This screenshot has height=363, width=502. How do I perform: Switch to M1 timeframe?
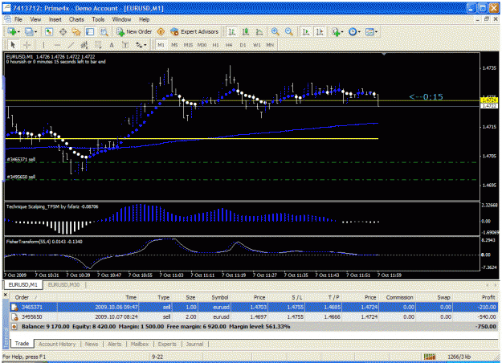pyautogui.click(x=161, y=45)
